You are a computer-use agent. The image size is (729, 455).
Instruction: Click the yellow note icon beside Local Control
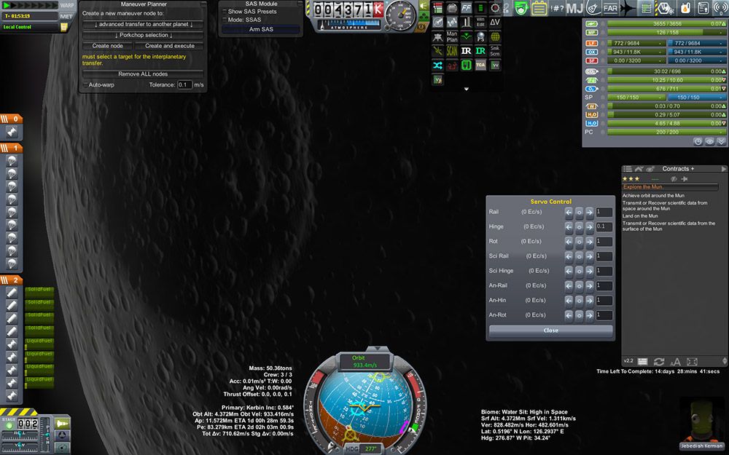pos(63,27)
